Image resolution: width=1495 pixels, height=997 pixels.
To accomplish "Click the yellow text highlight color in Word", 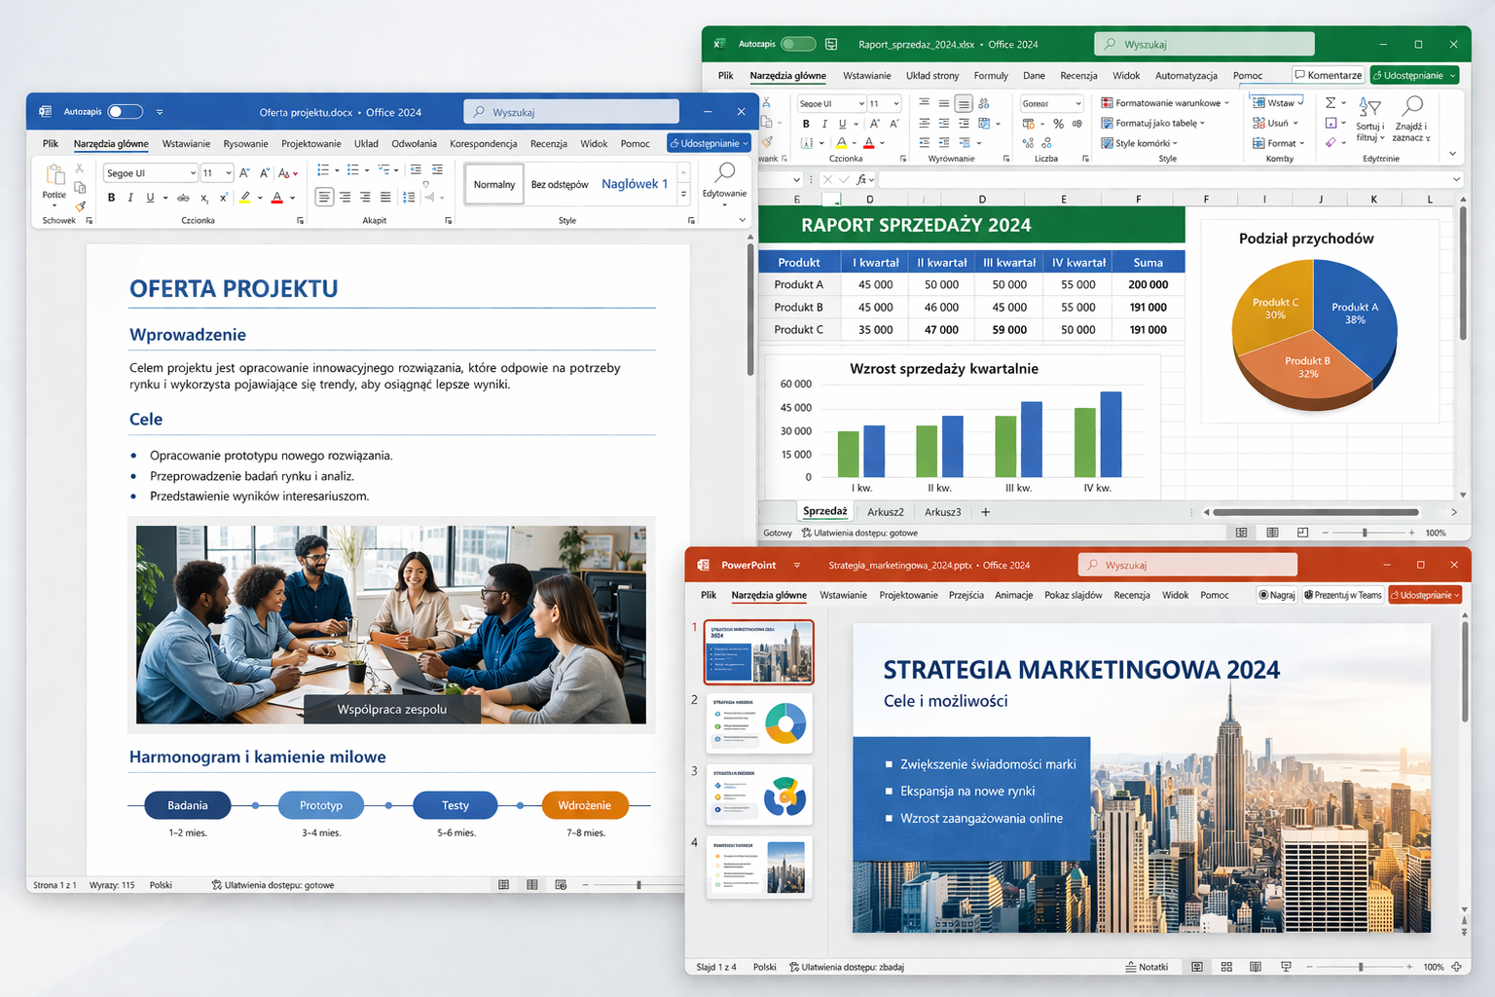I will (245, 198).
